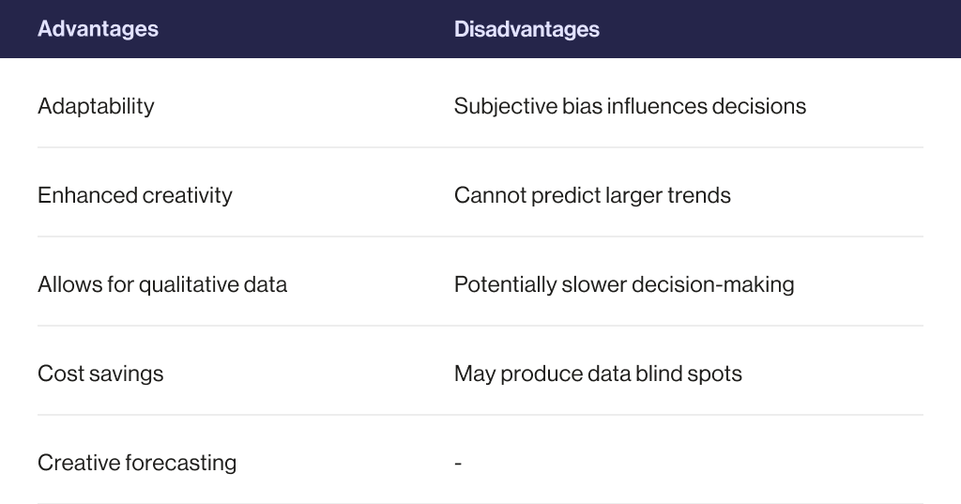
Task: Click the Advantages column header
Action: tap(98, 29)
